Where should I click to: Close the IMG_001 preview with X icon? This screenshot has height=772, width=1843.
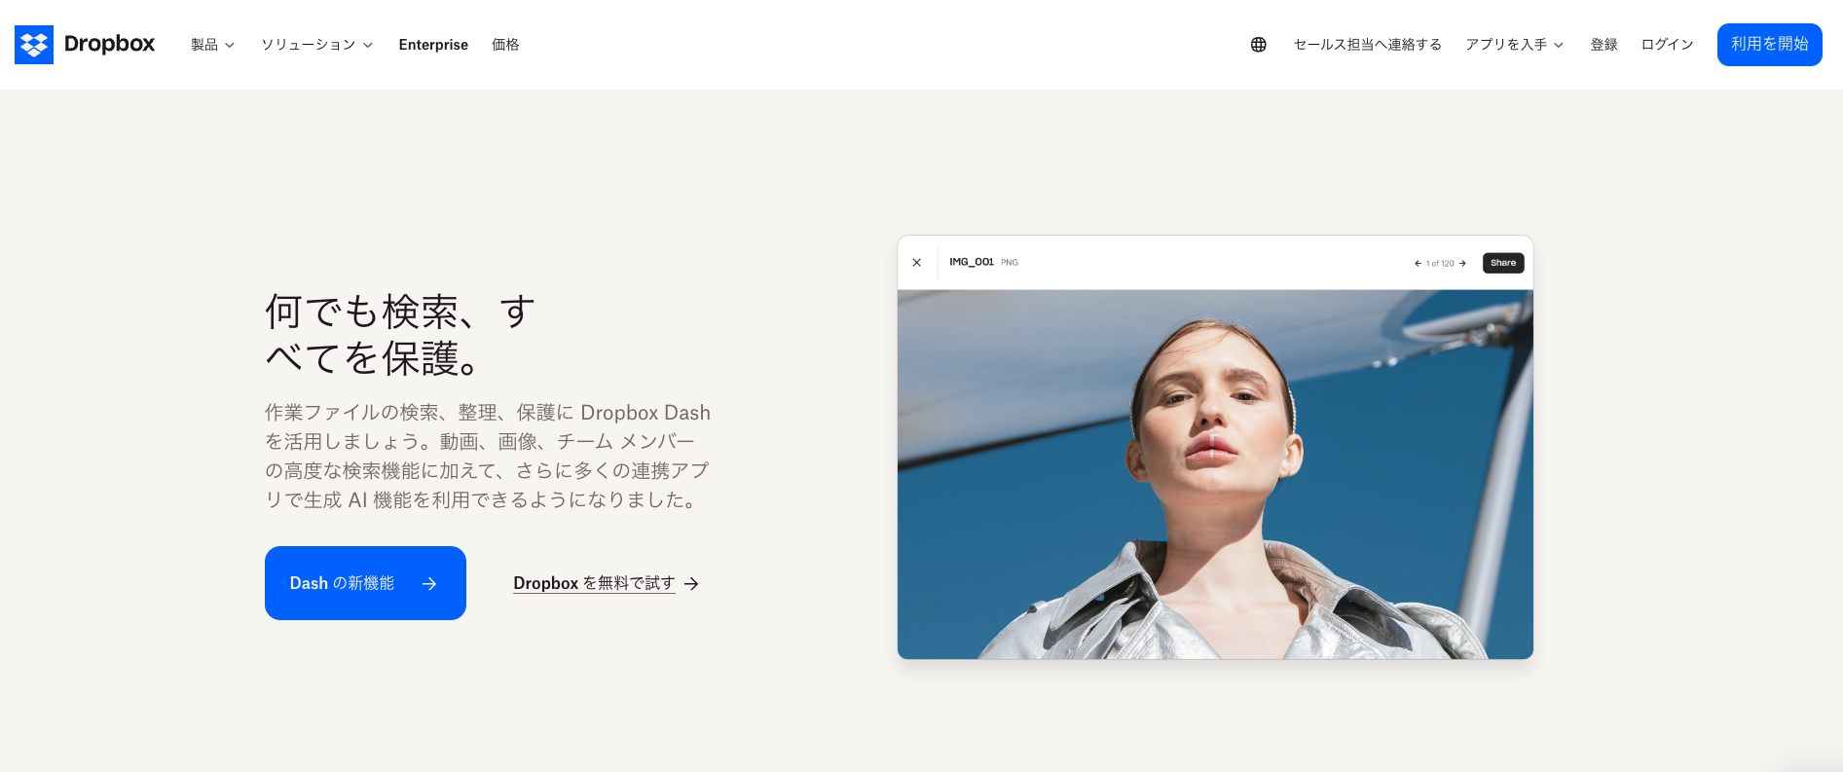pyautogui.click(x=916, y=263)
